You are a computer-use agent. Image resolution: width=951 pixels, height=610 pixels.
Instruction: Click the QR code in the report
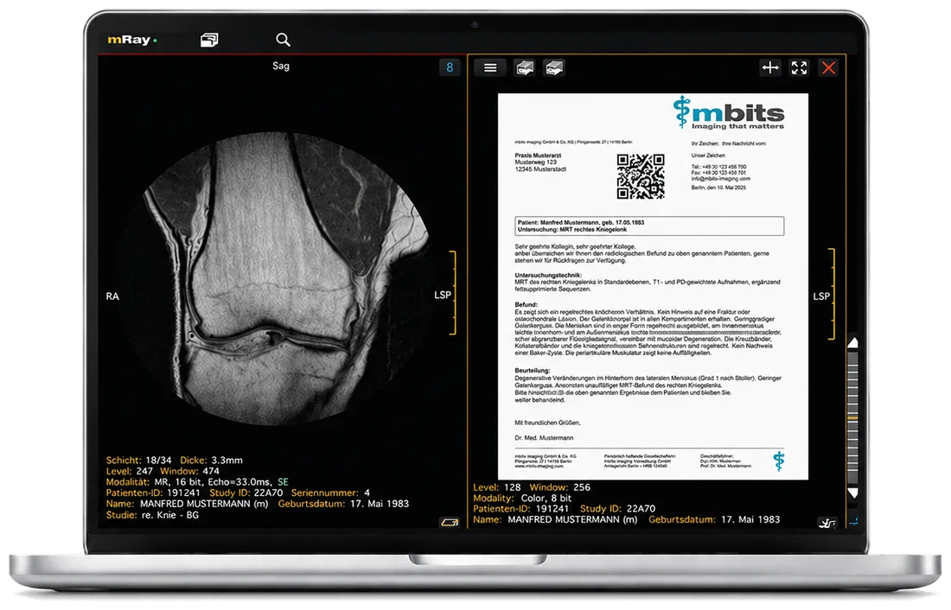click(x=641, y=176)
